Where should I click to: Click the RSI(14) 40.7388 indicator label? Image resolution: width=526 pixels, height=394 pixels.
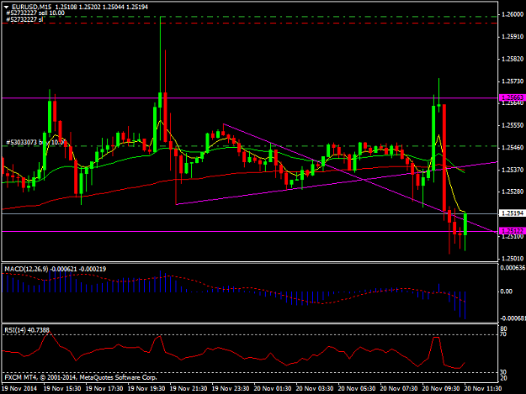pos(27,330)
